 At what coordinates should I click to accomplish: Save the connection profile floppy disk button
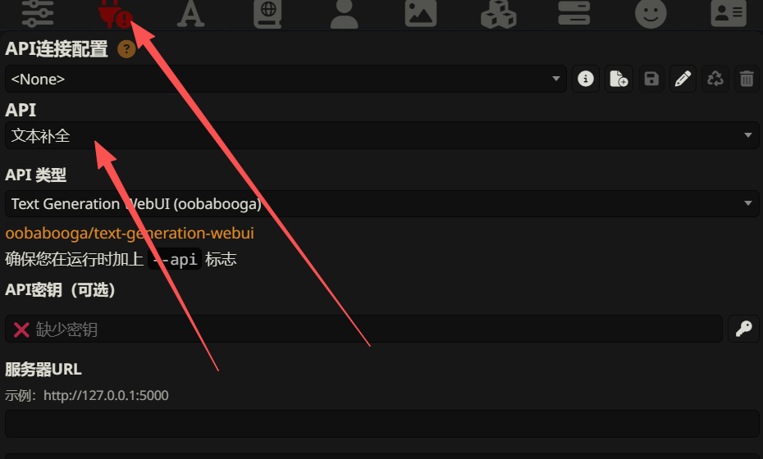[651, 79]
